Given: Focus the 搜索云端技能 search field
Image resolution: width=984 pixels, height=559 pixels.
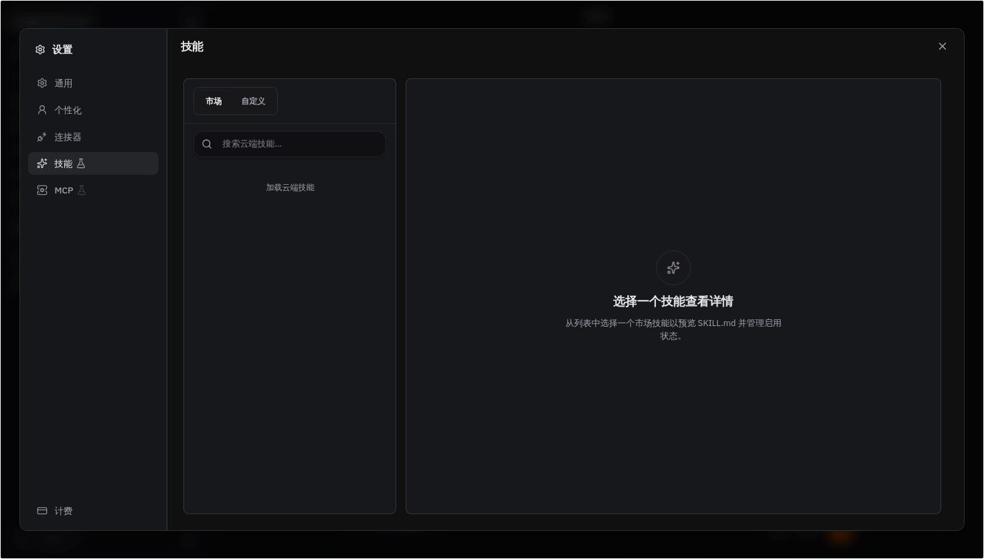Looking at the screenshot, I should [x=290, y=144].
